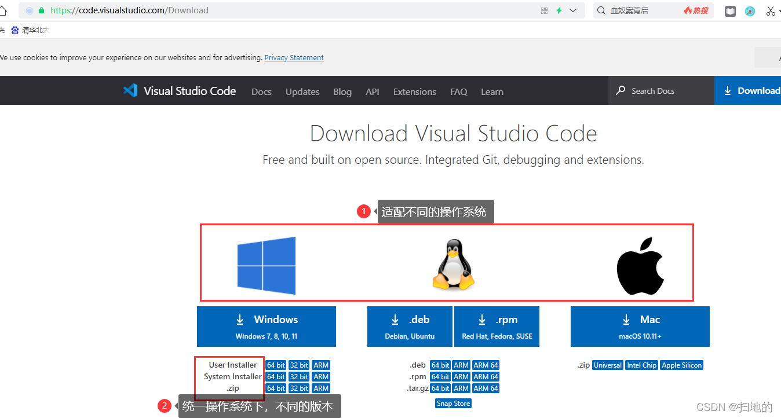Click the green lightning bolt icon in address bar
781x418 pixels.
pyautogui.click(x=559, y=10)
